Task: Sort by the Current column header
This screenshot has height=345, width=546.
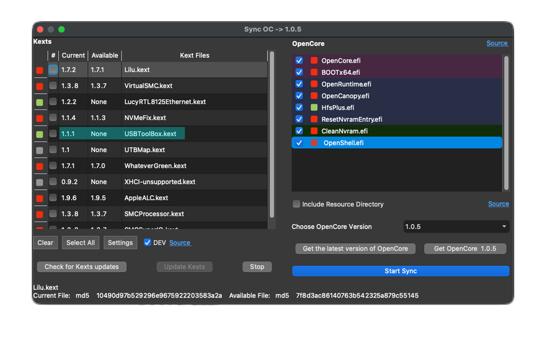Action: point(73,56)
